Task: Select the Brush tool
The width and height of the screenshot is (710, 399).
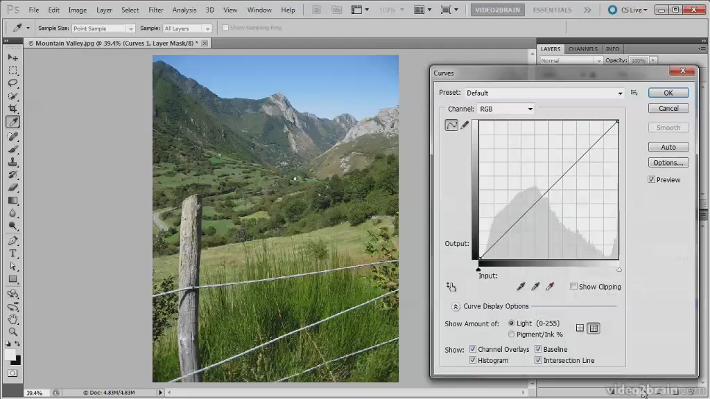Action: point(12,149)
